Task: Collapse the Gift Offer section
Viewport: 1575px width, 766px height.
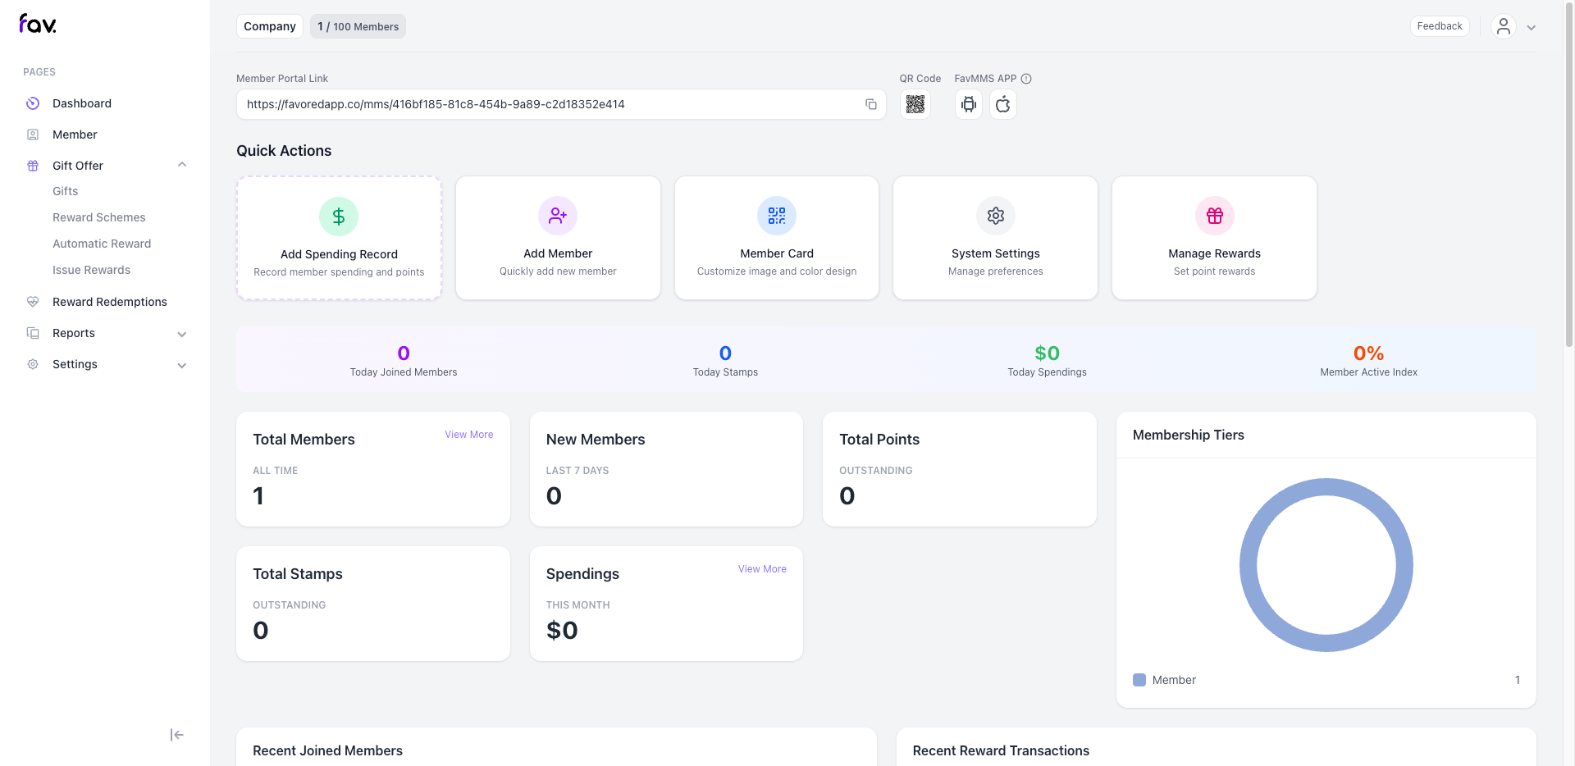Action: coord(182,165)
